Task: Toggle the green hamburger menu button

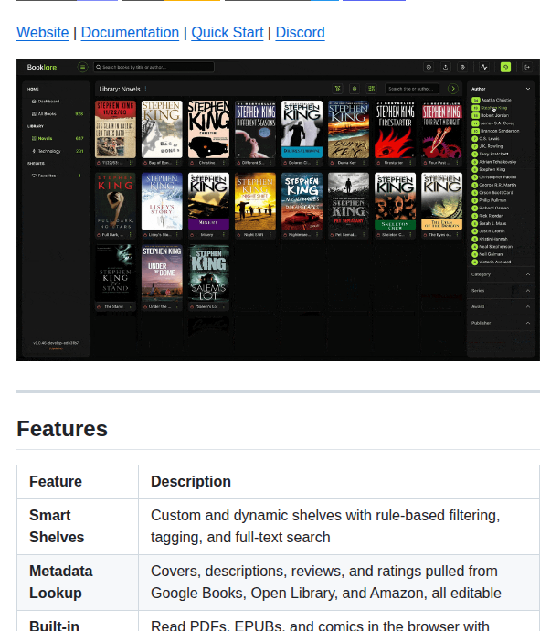Action: 82,67
